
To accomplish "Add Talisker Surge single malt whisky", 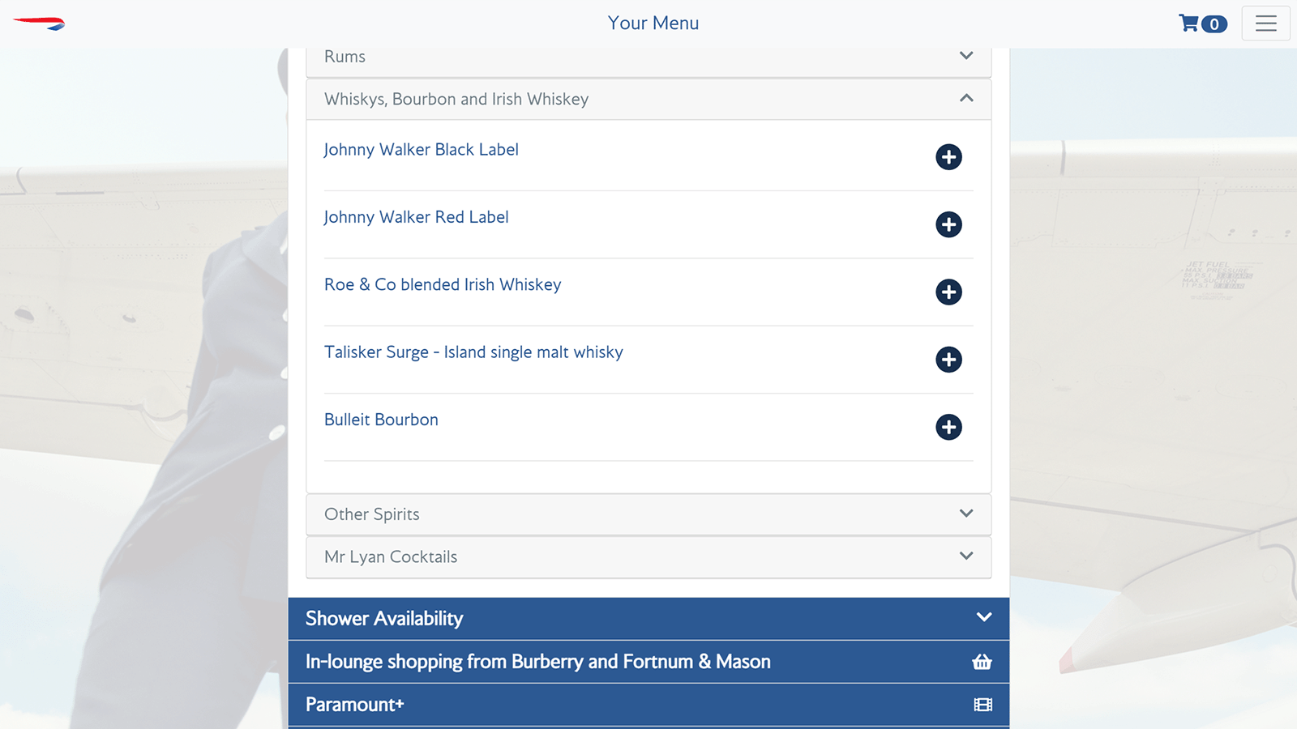I will pyautogui.click(x=948, y=360).
